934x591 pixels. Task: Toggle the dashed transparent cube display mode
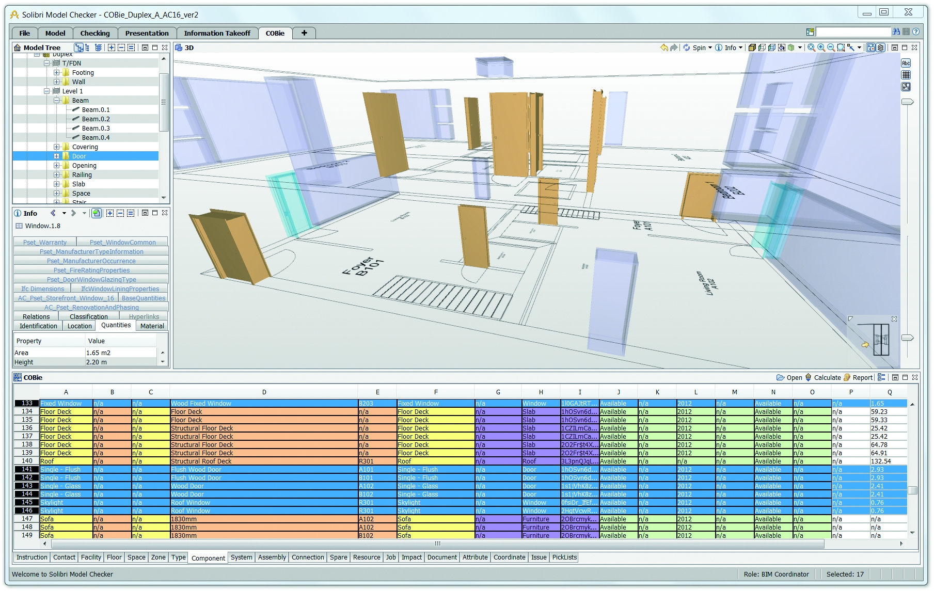[x=762, y=47]
